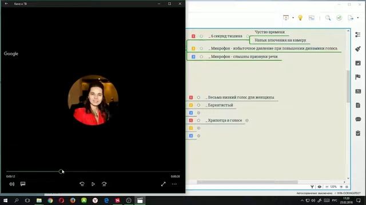This screenshot has height=205, width=366.
Task: Select the 'Микрофон - избыточное давление' topic
Action: point(274,48)
